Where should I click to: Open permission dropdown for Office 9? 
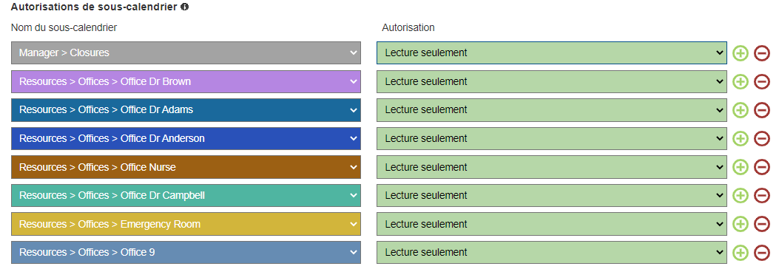(x=551, y=253)
